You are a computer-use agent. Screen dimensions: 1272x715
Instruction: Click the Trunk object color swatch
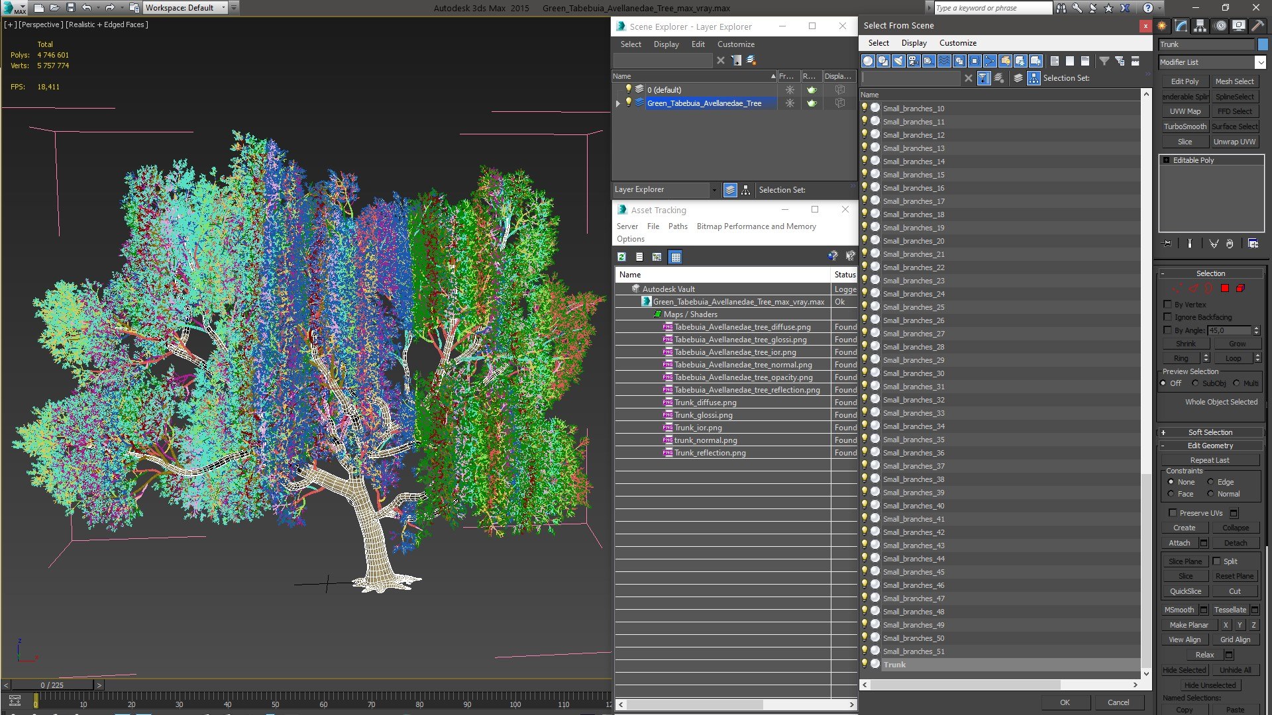(x=1263, y=44)
